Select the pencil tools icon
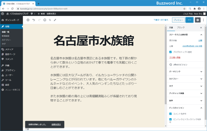Screen dimensions: 207x131 click(55, 20)
